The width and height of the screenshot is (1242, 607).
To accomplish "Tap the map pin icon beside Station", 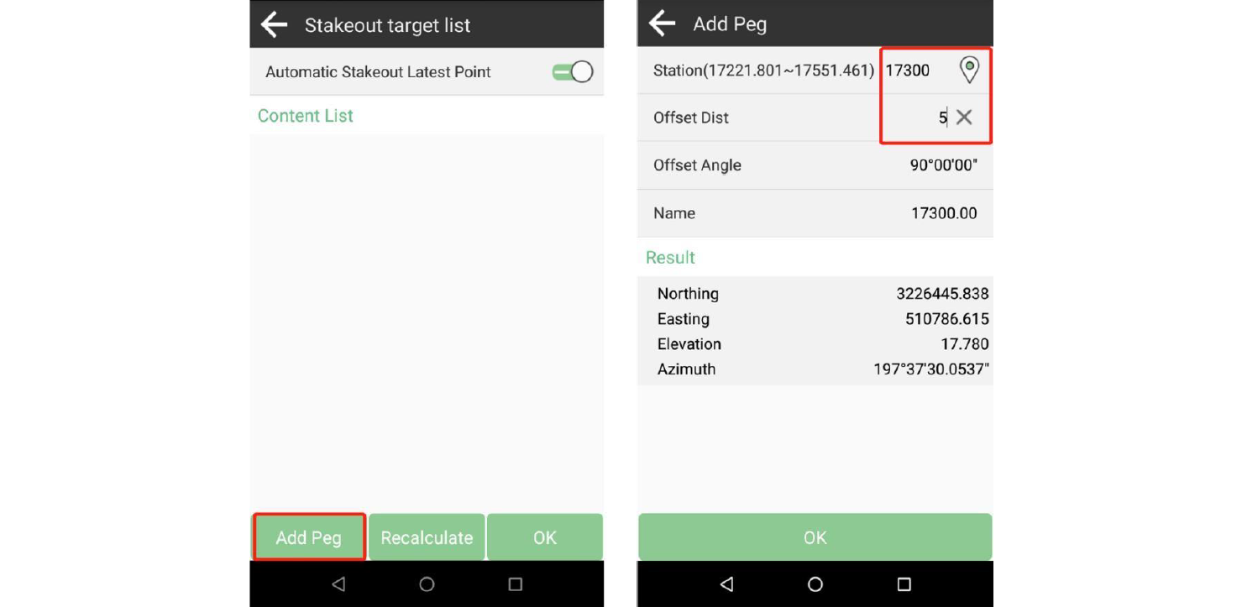I will tap(969, 70).
